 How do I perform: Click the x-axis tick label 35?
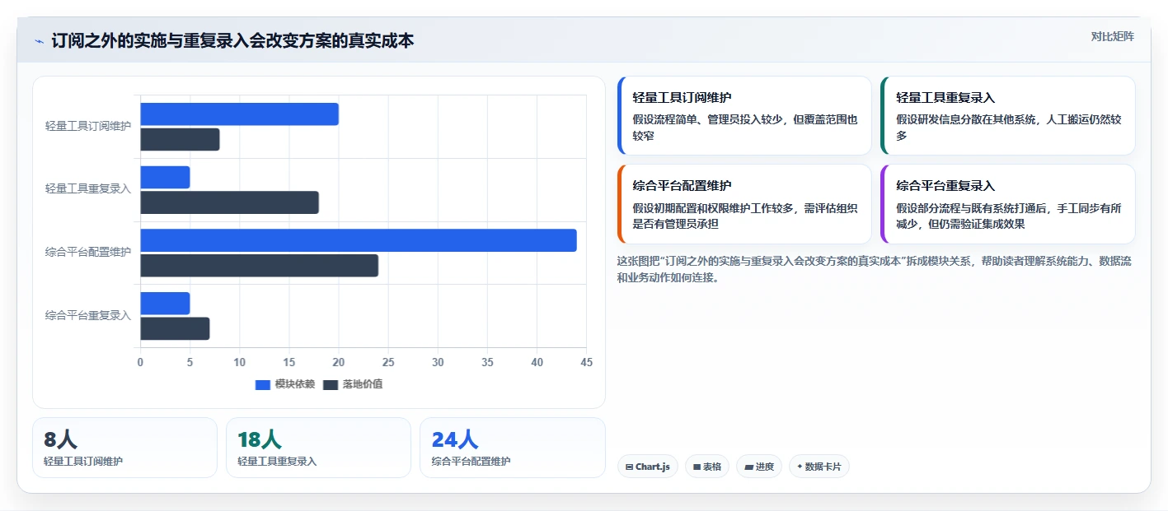point(487,362)
